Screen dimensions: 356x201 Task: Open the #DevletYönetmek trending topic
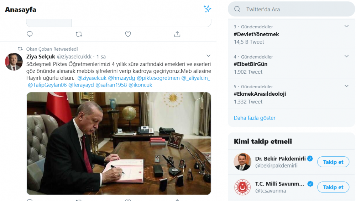click(256, 34)
